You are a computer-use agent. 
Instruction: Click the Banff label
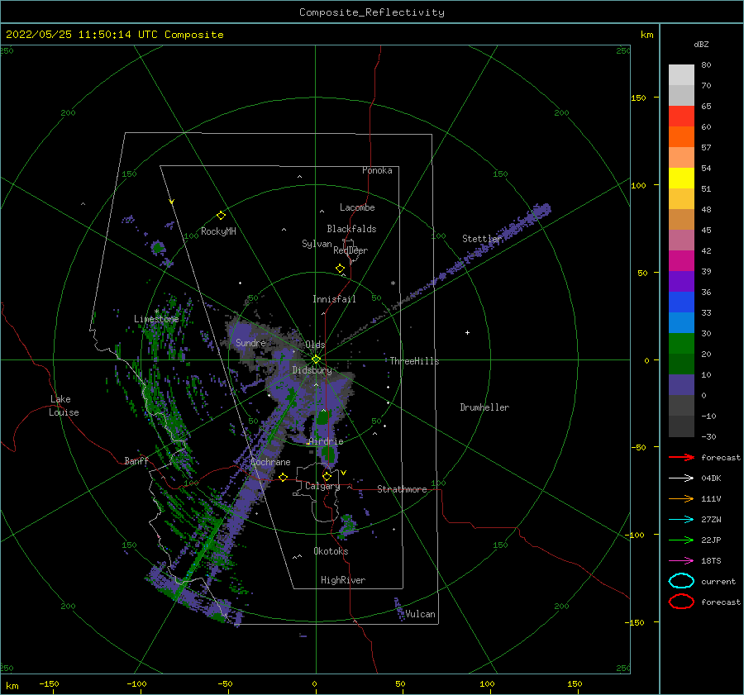click(136, 461)
